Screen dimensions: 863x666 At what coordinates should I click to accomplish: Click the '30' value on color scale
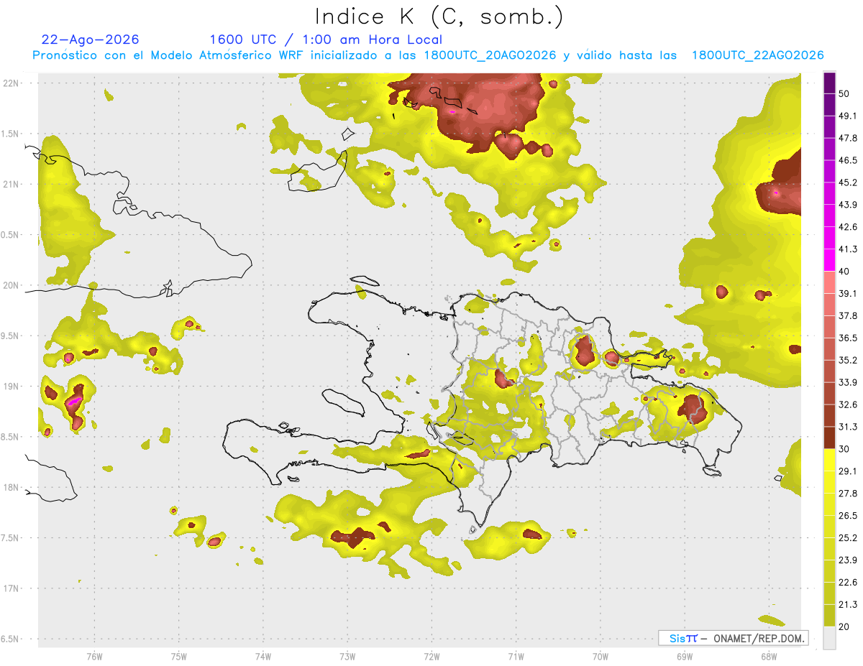[x=845, y=449]
